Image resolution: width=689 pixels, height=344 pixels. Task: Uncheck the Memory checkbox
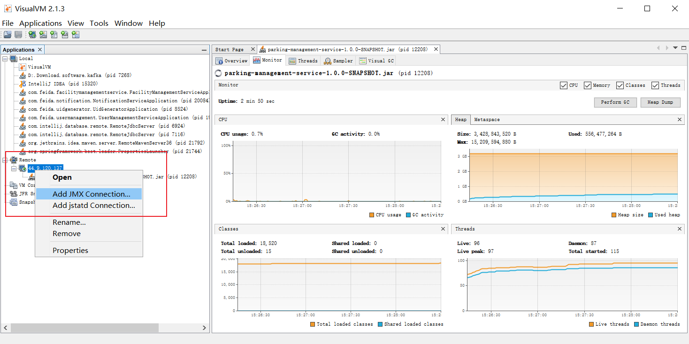click(x=587, y=85)
